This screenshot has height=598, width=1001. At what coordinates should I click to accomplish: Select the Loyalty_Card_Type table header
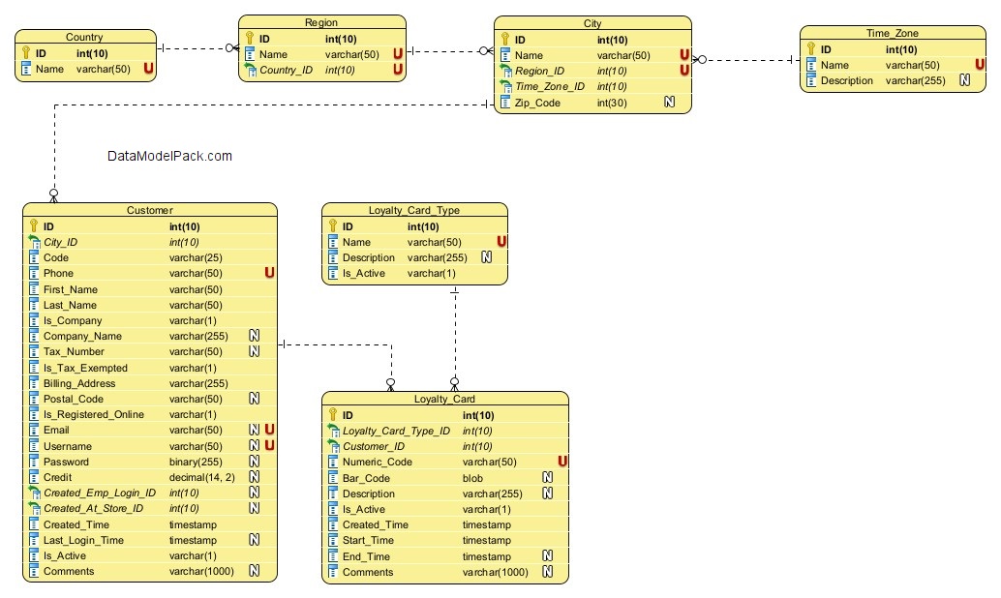pos(414,210)
